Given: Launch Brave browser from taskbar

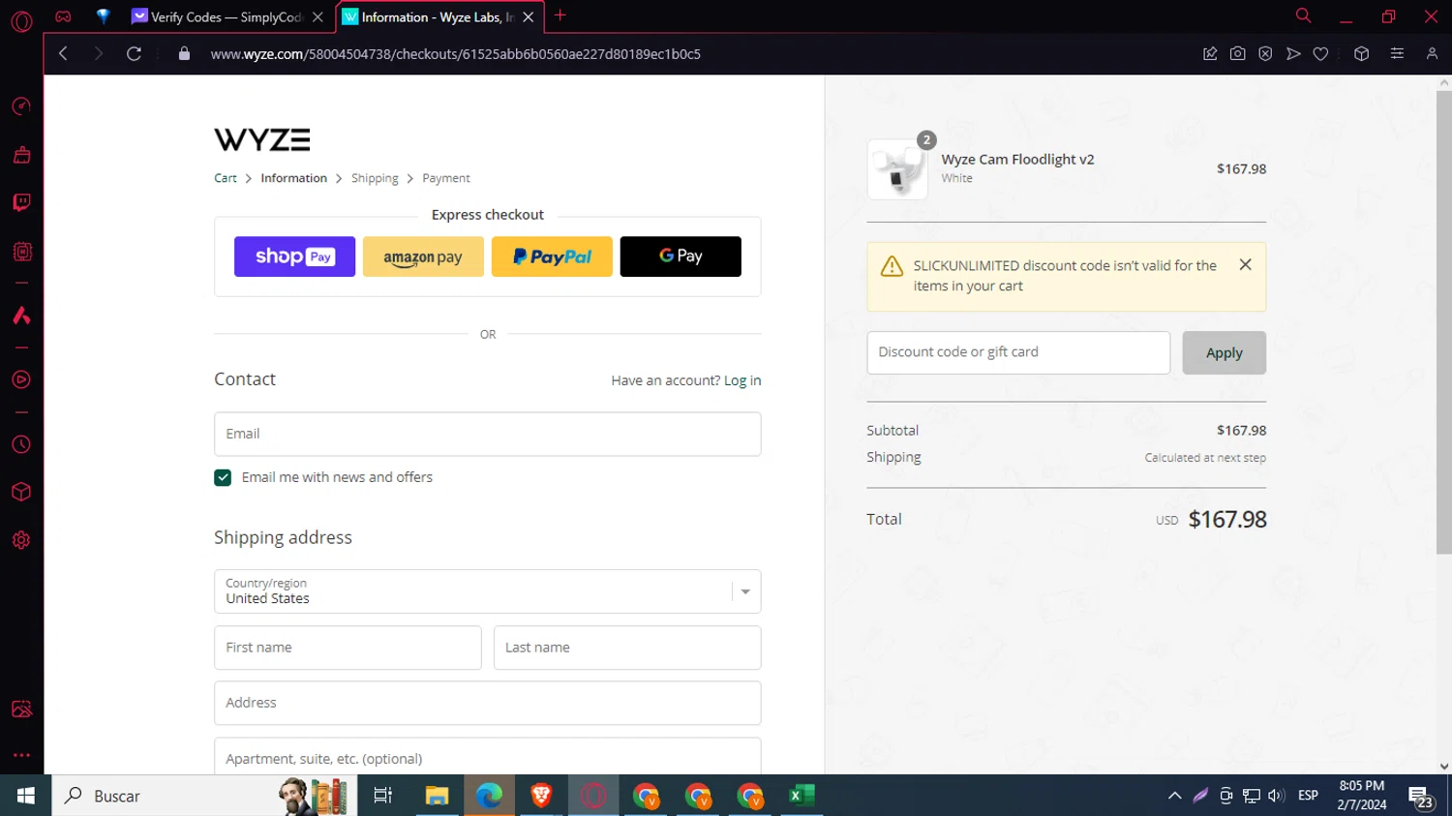Looking at the screenshot, I should (541, 796).
